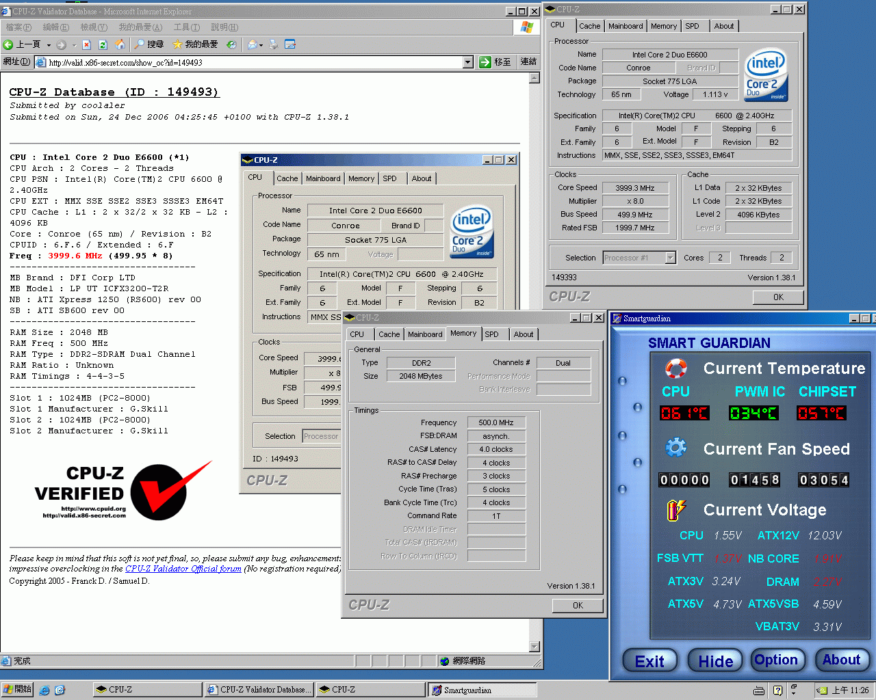Click the lifebuoy icon by Current Temperature

tap(676, 368)
